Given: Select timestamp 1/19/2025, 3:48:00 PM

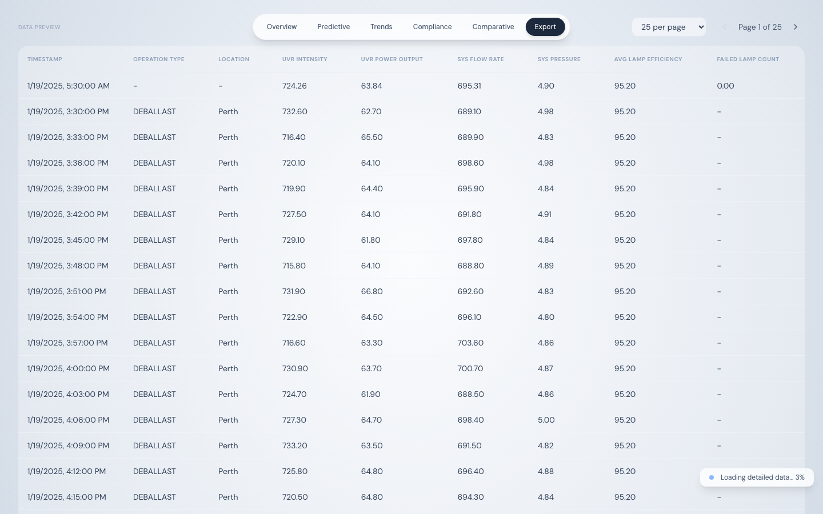Looking at the screenshot, I should [x=68, y=266].
